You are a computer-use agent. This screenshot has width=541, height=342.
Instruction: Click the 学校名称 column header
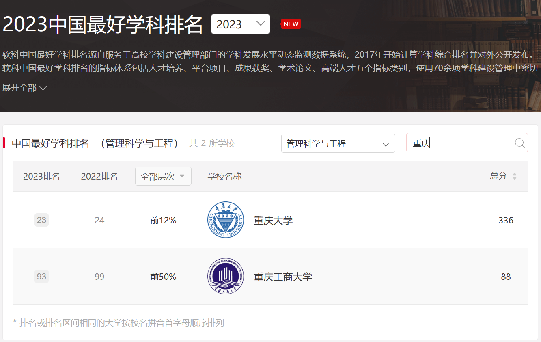(x=224, y=176)
